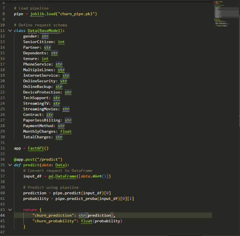This screenshot has width=240, height=236.
Task: Click the FastAPI() constructor call
Action: click(x=38, y=148)
